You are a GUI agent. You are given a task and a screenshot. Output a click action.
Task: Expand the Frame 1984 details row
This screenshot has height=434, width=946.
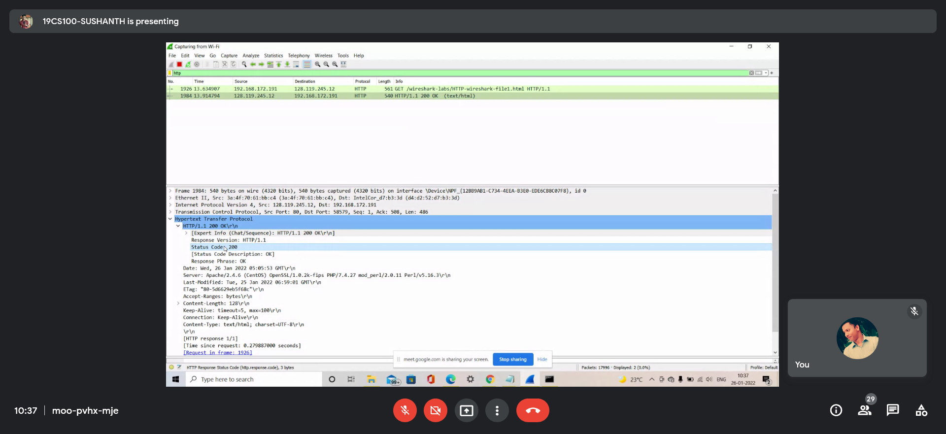click(170, 191)
